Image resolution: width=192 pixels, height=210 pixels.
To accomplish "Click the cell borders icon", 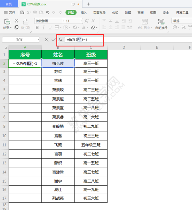I will [57, 28].
